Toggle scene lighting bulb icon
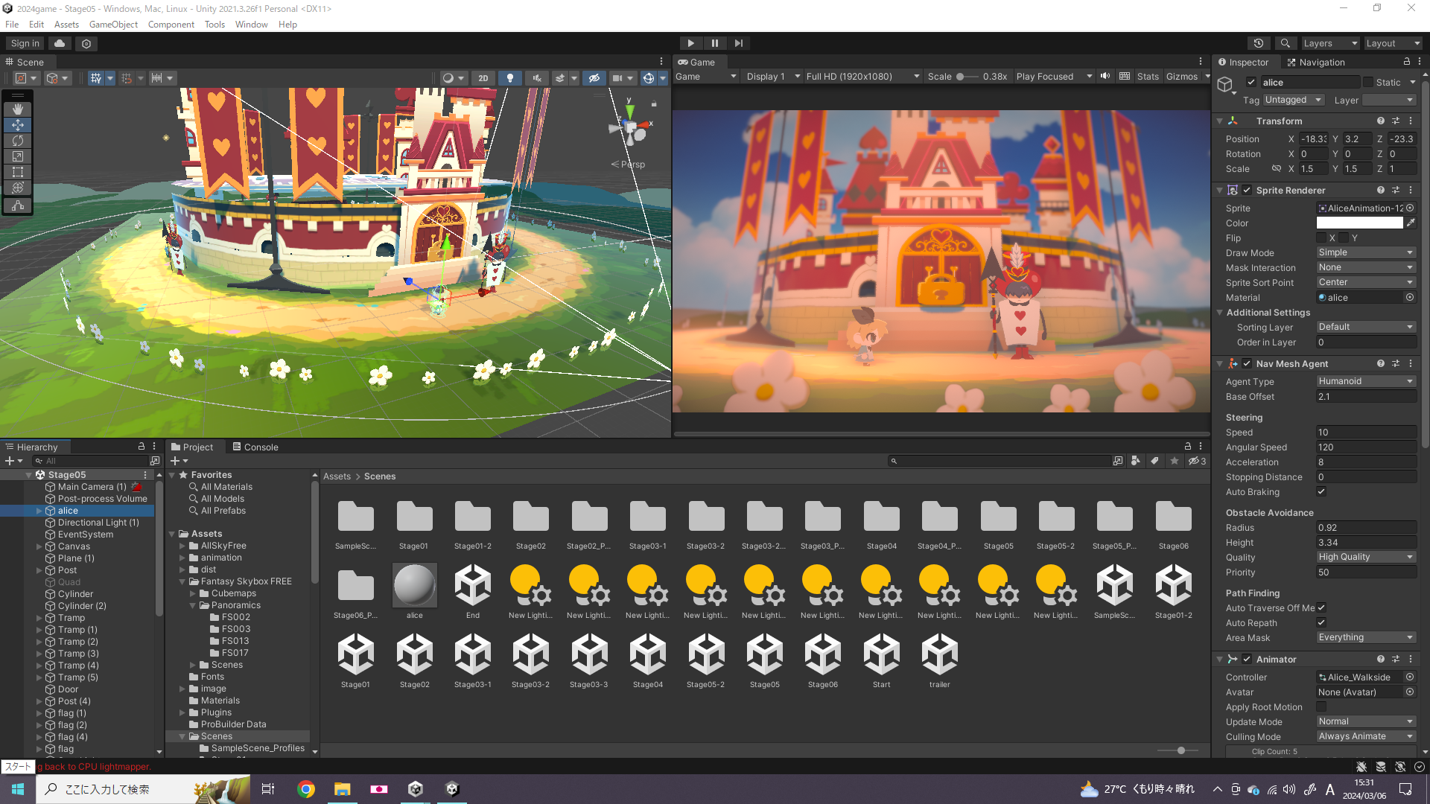Image resolution: width=1430 pixels, height=804 pixels. click(x=510, y=78)
